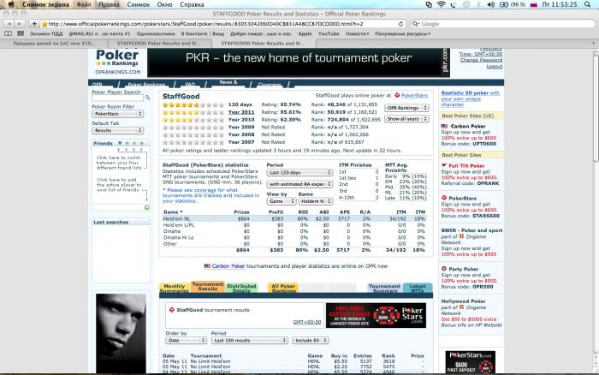Click the PokerStars spade icon near StaffGood header
This screenshot has height=375, width=599.
397,95
